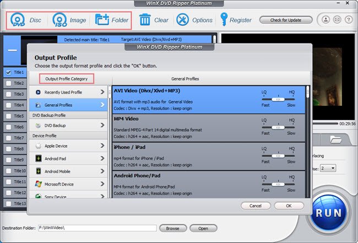
Task: Collapse the title group minus icon
Action: coord(12,50)
